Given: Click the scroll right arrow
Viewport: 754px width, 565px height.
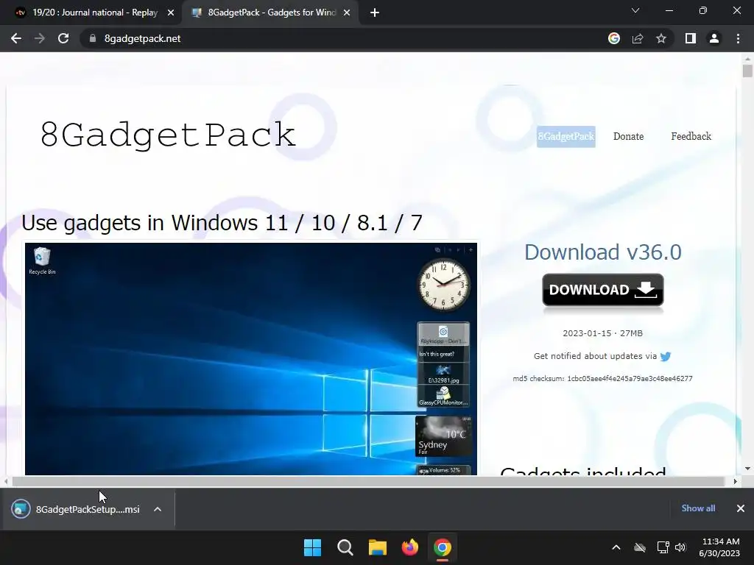Looking at the screenshot, I should click(x=735, y=481).
